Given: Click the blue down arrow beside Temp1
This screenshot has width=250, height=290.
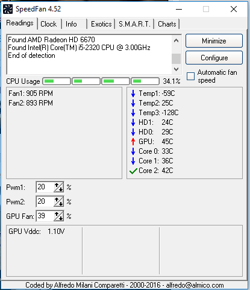Looking at the screenshot, I should (133, 93).
